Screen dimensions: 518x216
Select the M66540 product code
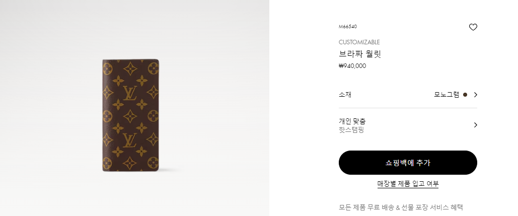(x=347, y=27)
